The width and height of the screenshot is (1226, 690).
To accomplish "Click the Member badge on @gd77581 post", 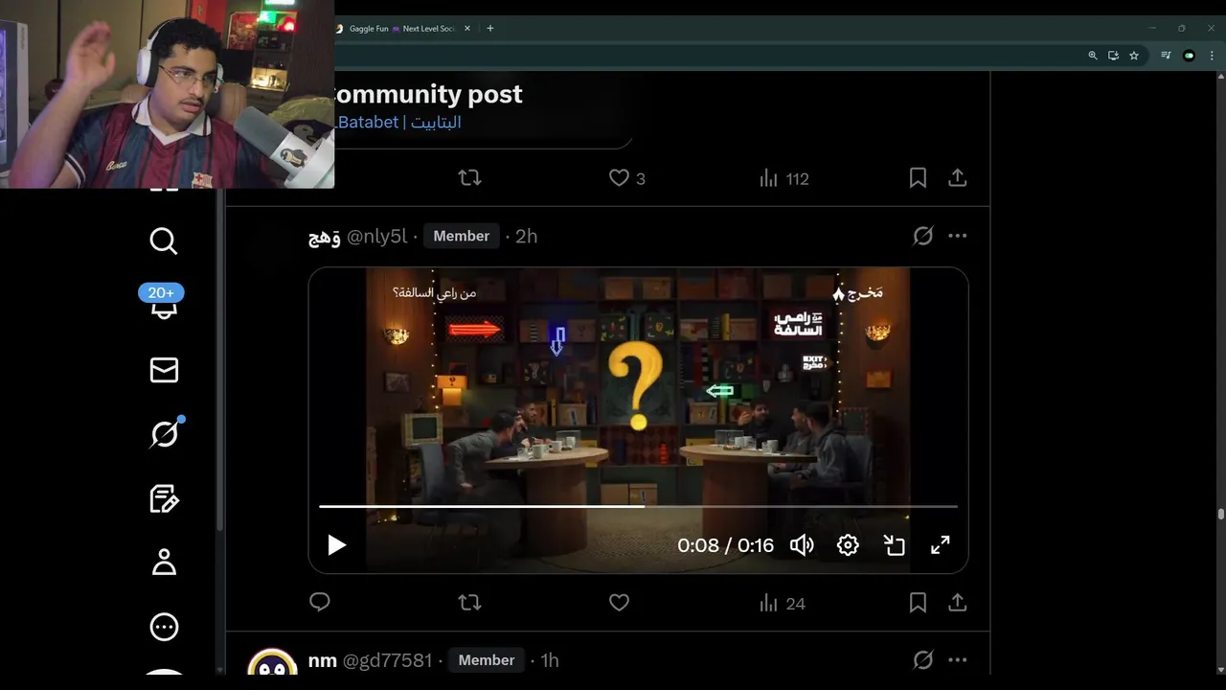I will [x=486, y=660].
